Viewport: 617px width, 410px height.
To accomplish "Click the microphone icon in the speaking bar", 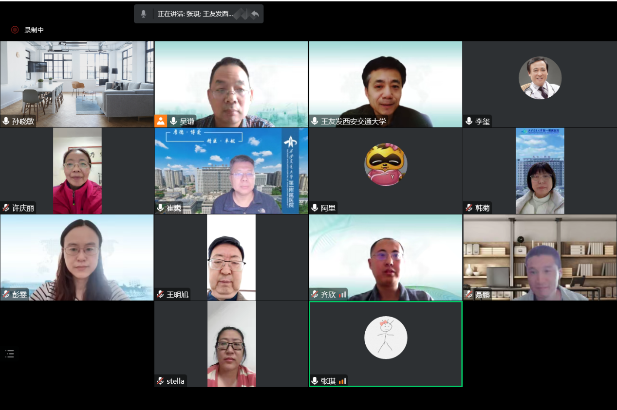I will 143,14.
